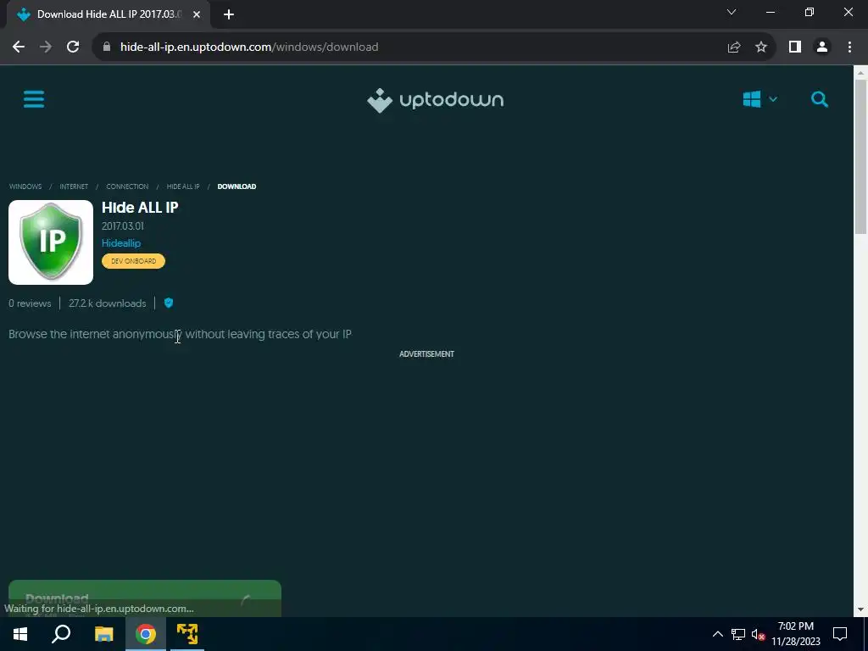
Task: Click the DOWNLOAD breadcrumb text
Action: point(236,186)
